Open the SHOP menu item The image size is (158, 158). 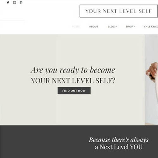click(129, 27)
